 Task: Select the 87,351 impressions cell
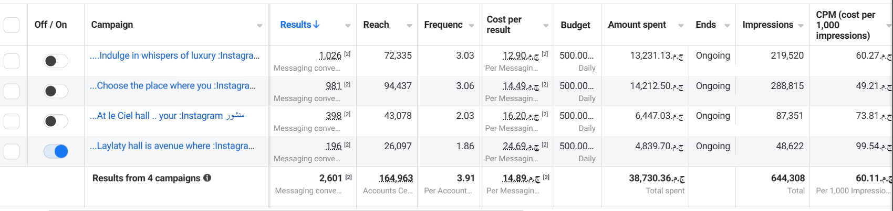(x=790, y=116)
